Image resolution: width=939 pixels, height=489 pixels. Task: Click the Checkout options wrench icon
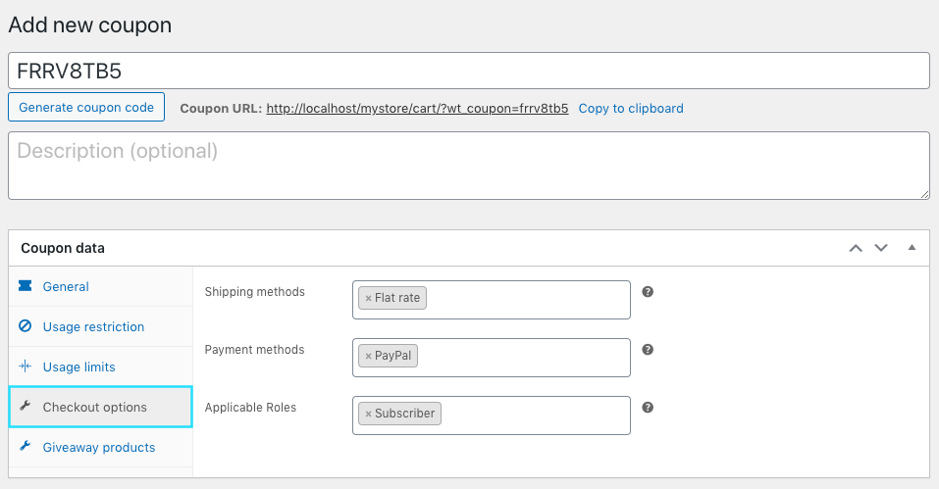[x=26, y=406]
